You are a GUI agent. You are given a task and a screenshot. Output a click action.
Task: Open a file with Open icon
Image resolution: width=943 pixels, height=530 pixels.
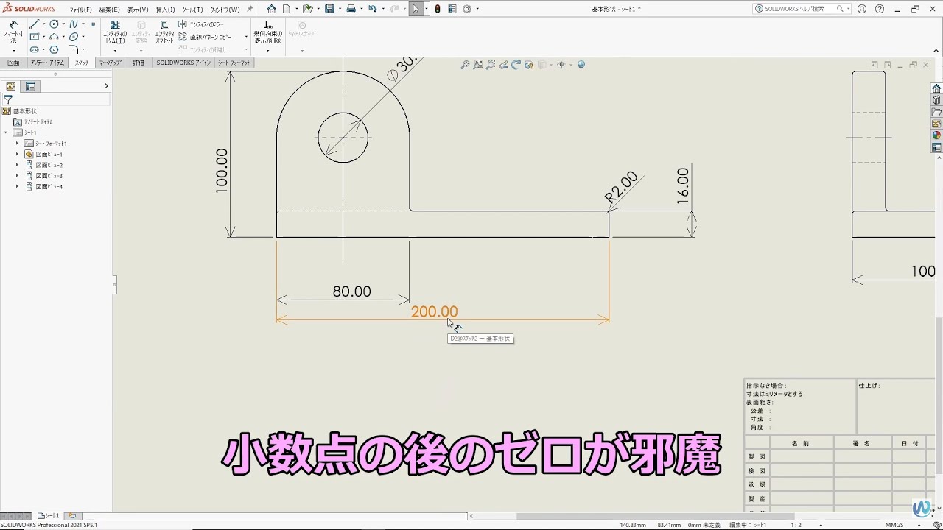point(306,9)
